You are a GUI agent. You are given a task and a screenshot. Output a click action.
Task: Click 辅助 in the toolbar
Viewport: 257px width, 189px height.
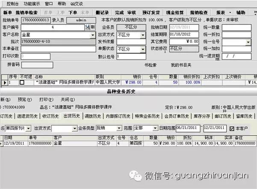tap(241, 13)
